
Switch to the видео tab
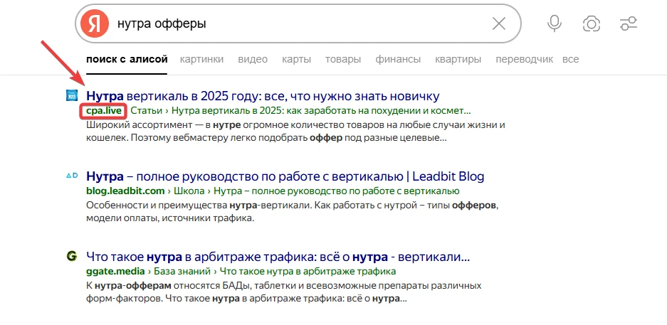pos(253,59)
